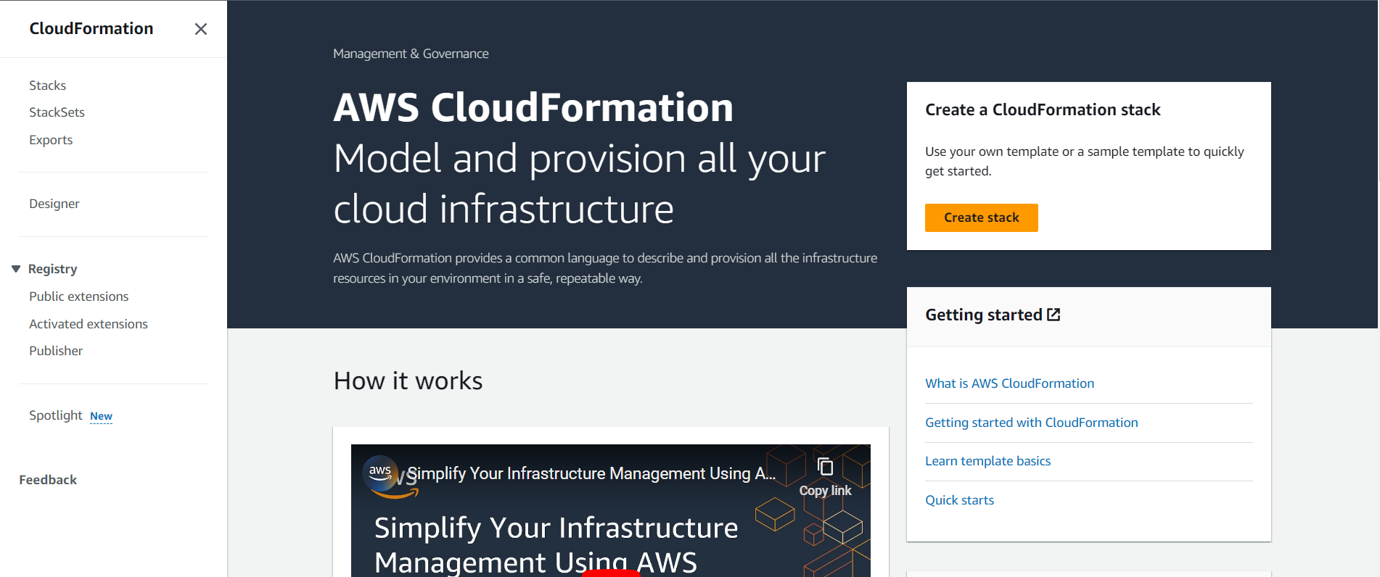Go to Exports in the sidebar

(51, 140)
